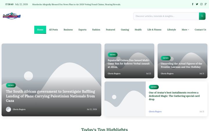Image resolution: width=209 pixels, height=131 pixels.
Task: Click Gloria Rogers author on Gaza article
Action: [19, 109]
